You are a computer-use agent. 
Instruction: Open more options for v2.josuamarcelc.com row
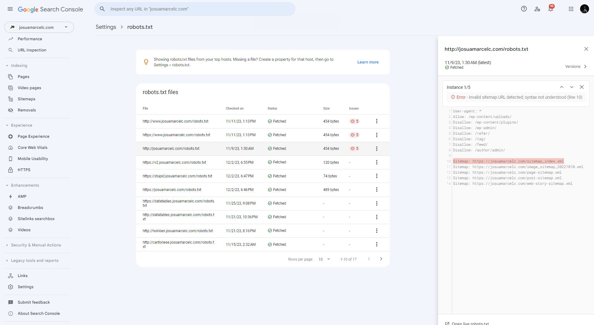coord(377,162)
